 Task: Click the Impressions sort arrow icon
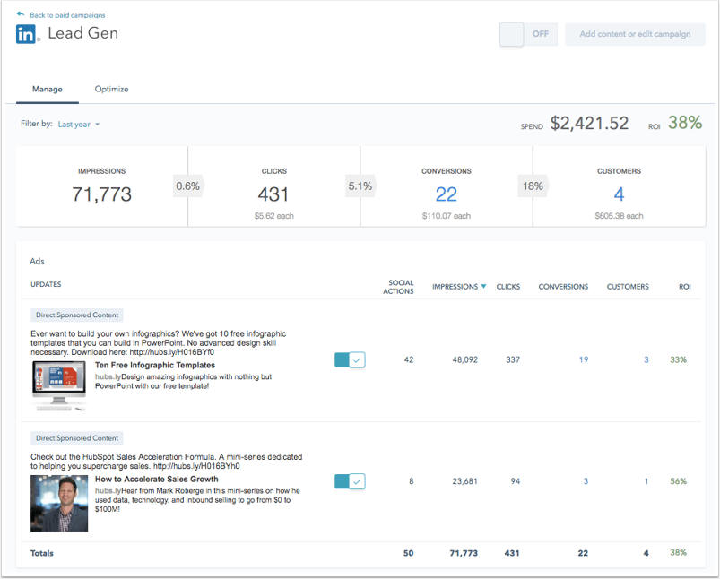coord(484,287)
